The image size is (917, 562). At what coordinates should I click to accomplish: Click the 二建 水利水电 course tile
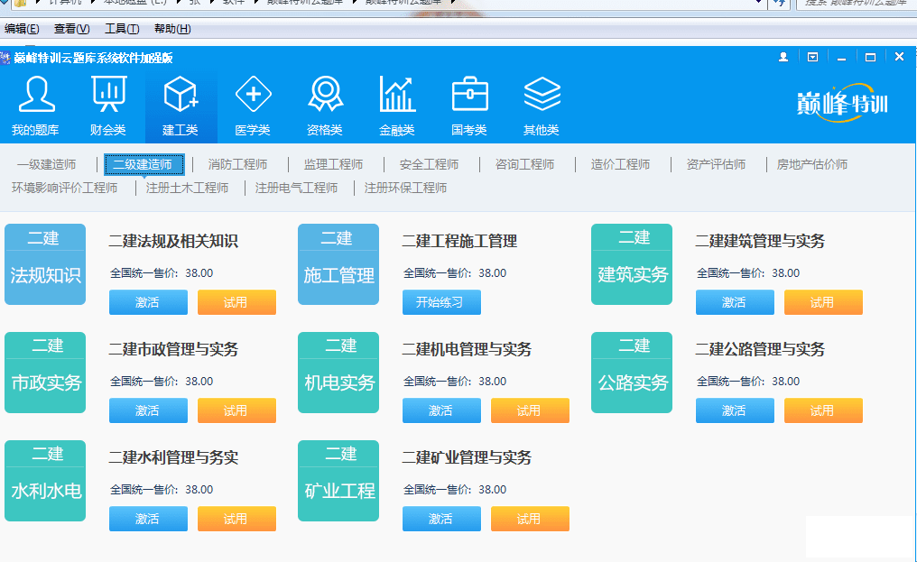(x=45, y=481)
